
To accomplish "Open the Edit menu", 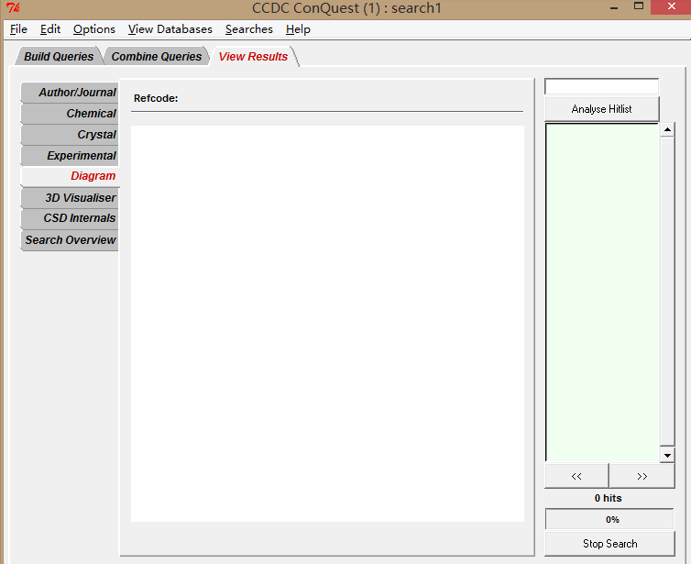I will pyautogui.click(x=50, y=29).
